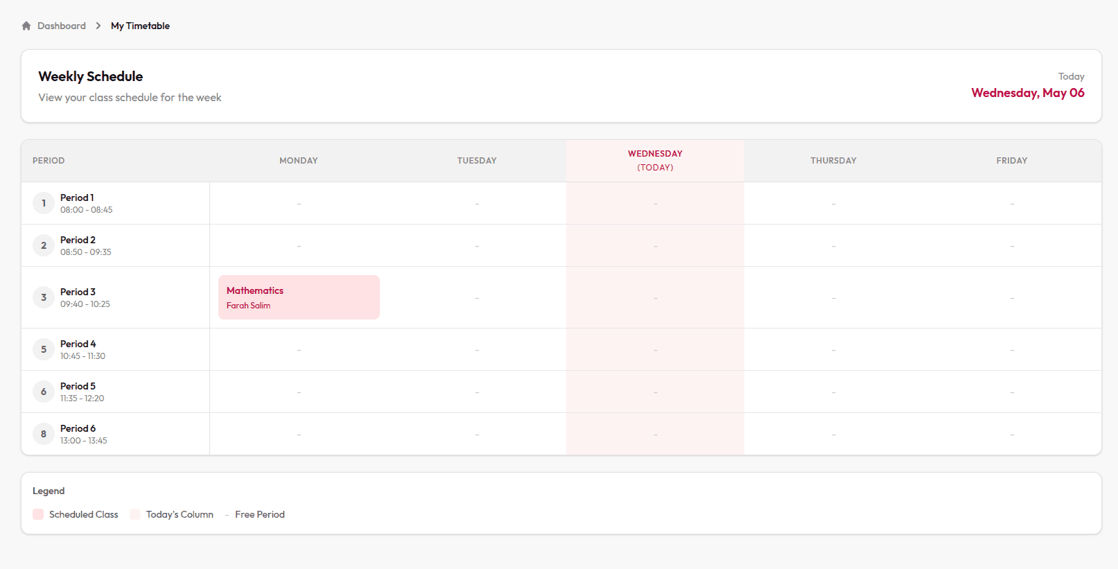This screenshot has height=569, width=1118.
Task: Click the Period 1 label
Action: coord(77,198)
